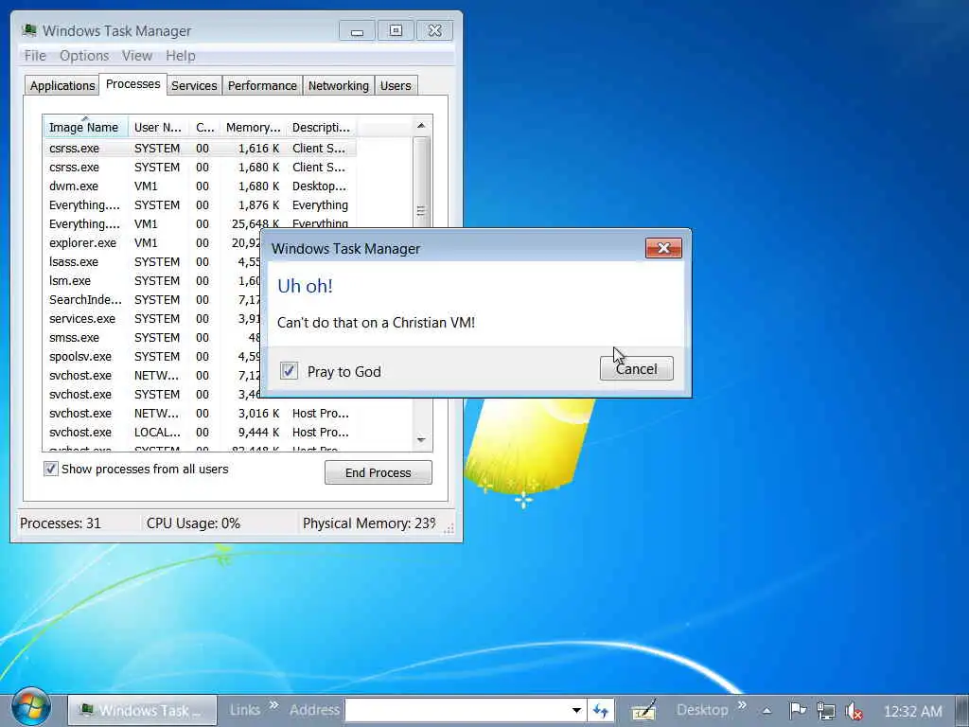This screenshot has height=727, width=969.
Task: Click the Links toolbar label
Action: (x=244, y=710)
